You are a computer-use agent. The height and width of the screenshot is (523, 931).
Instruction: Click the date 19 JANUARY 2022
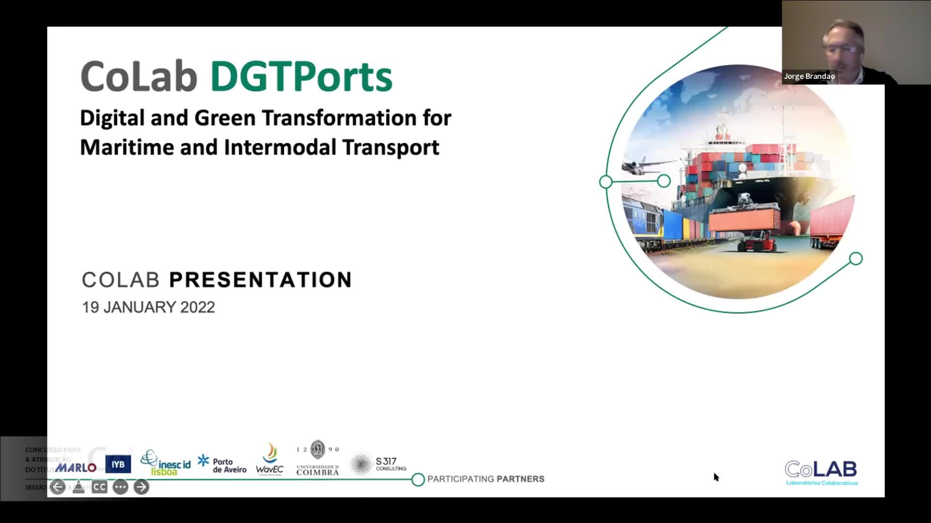click(148, 307)
